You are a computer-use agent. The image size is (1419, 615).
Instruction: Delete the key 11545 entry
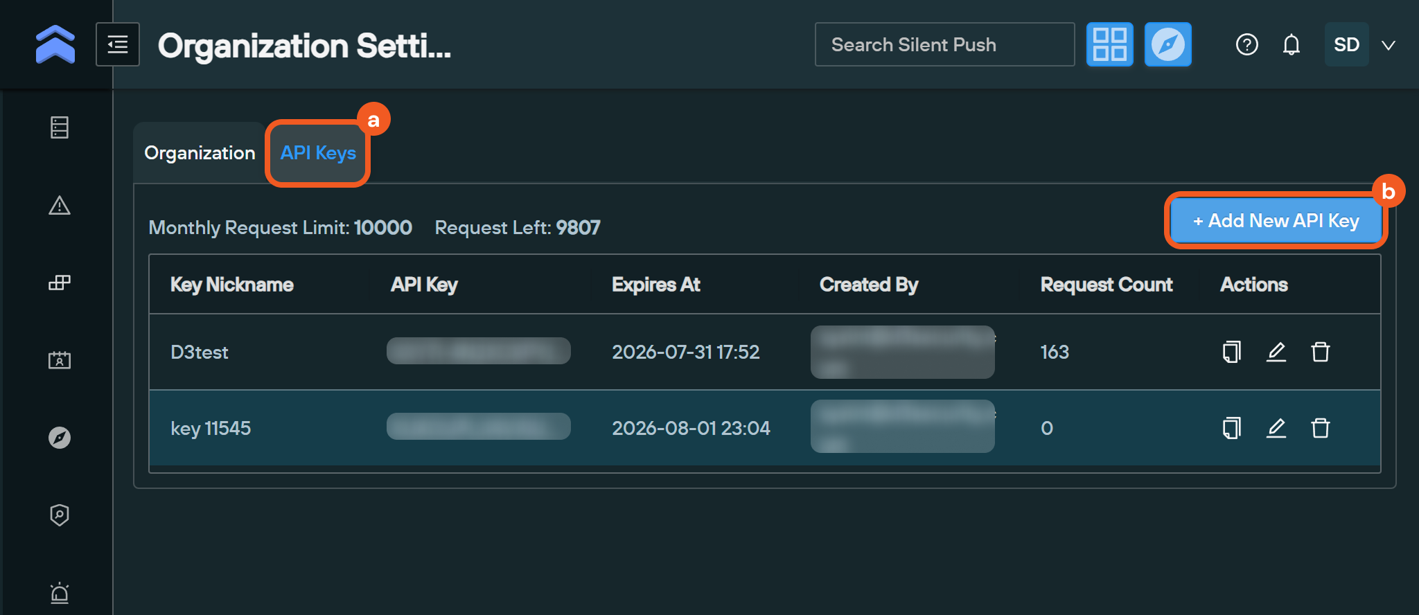click(x=1320, y=428)
